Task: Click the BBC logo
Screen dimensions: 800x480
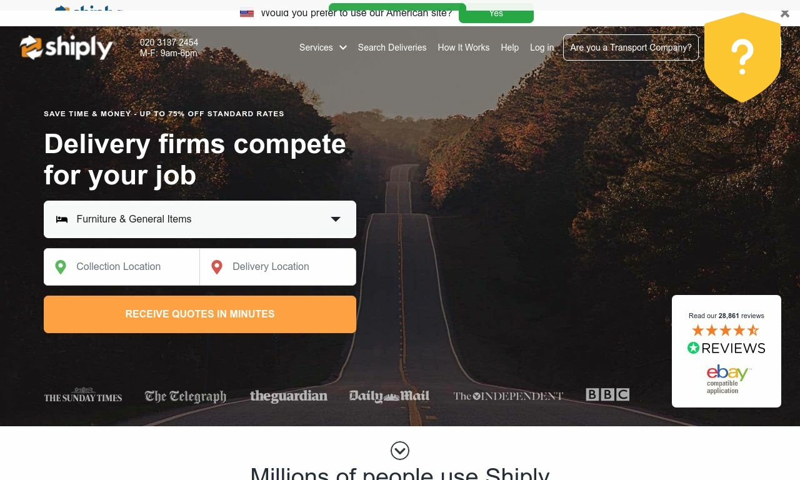Action: (x=607, y=394)
